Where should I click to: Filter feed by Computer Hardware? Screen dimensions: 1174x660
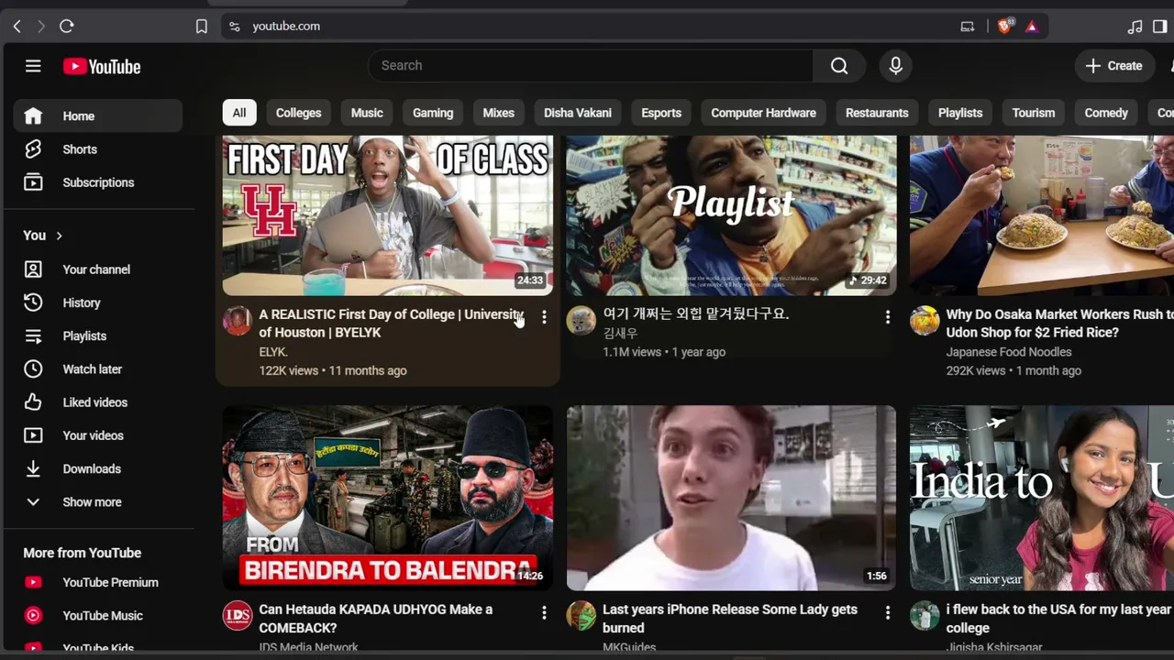pos(763,113)
